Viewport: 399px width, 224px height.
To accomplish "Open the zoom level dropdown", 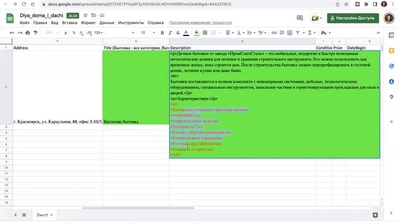I will 52,33.
